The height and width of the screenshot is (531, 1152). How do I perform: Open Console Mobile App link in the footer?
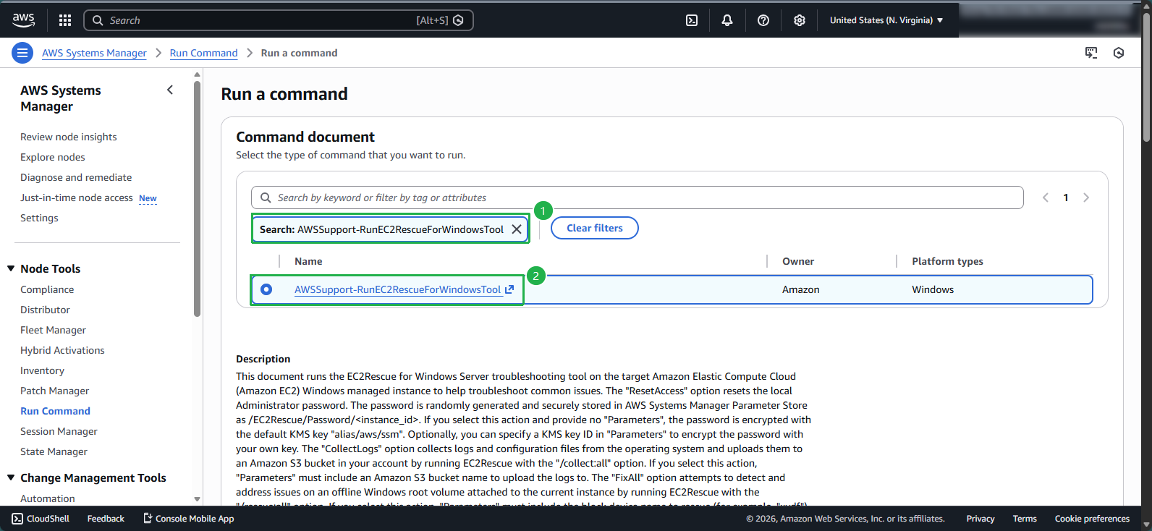tap(189, 519)
